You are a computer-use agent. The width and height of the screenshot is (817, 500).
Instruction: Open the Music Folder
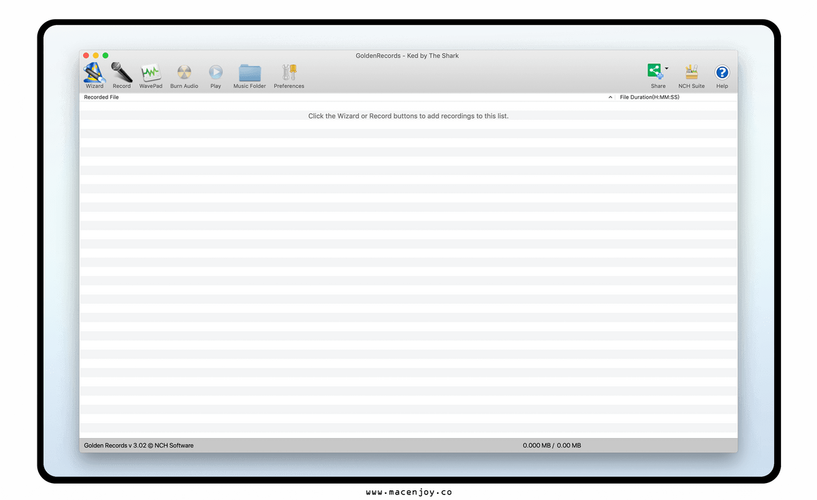coord(250,75)
